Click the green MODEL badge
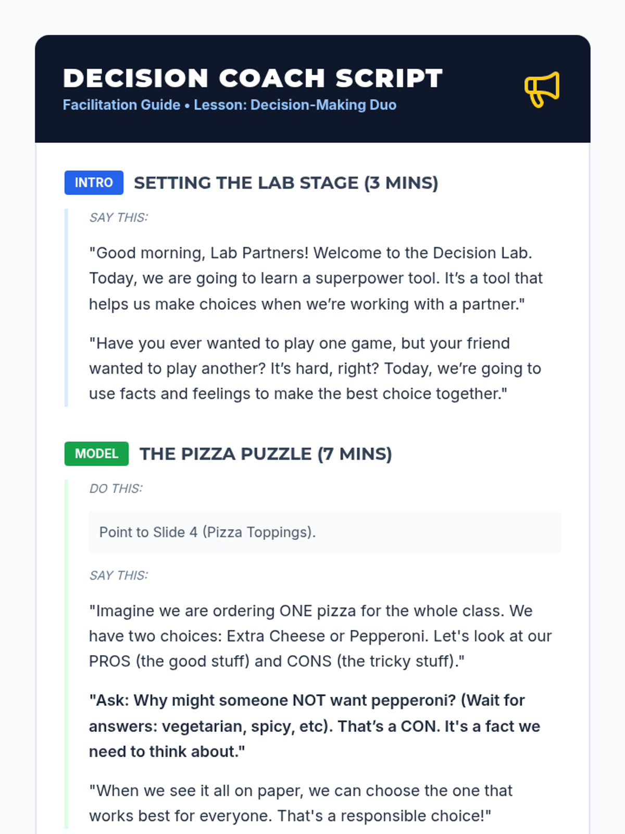Viewport: 625px width, 834px height. pyautogui.click(x=96, y=453)
